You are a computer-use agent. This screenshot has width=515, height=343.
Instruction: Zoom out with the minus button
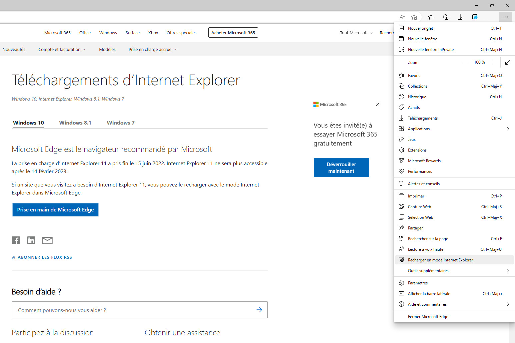[x=466, y=62]
